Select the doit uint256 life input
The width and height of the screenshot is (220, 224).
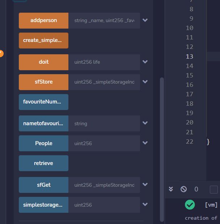pyautogui.click(x=104, y=62)
